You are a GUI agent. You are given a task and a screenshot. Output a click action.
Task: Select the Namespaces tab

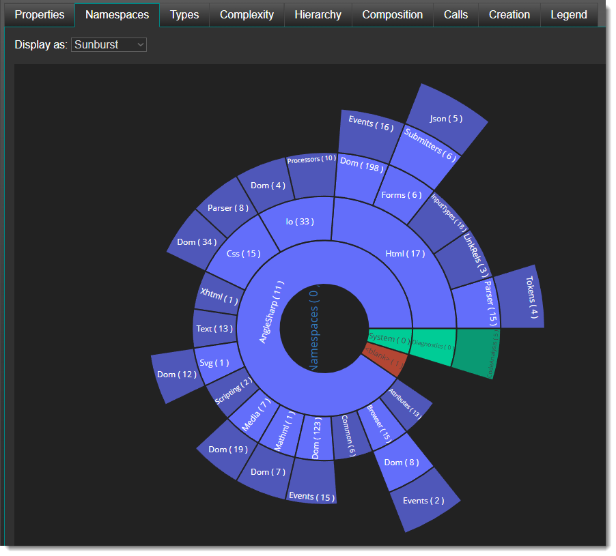coord(117,15)
